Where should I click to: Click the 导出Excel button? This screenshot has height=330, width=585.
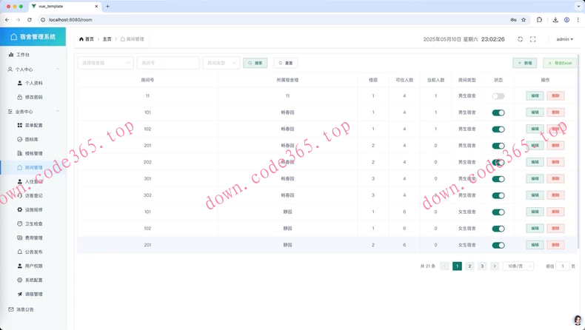[x=559, y=63]
